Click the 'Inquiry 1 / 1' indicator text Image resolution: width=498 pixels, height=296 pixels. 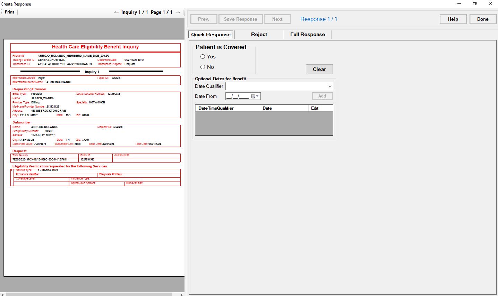coord(135,12)
